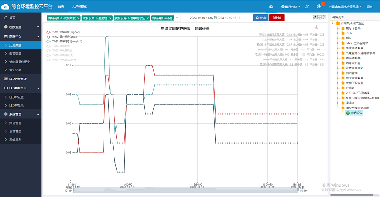
Task: Switch to table list view icon
Action: [x=315, y=17]
